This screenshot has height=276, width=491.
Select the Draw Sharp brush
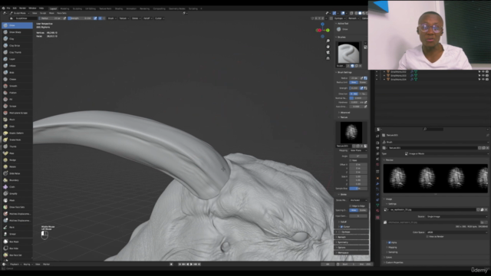tap(17, 32)
